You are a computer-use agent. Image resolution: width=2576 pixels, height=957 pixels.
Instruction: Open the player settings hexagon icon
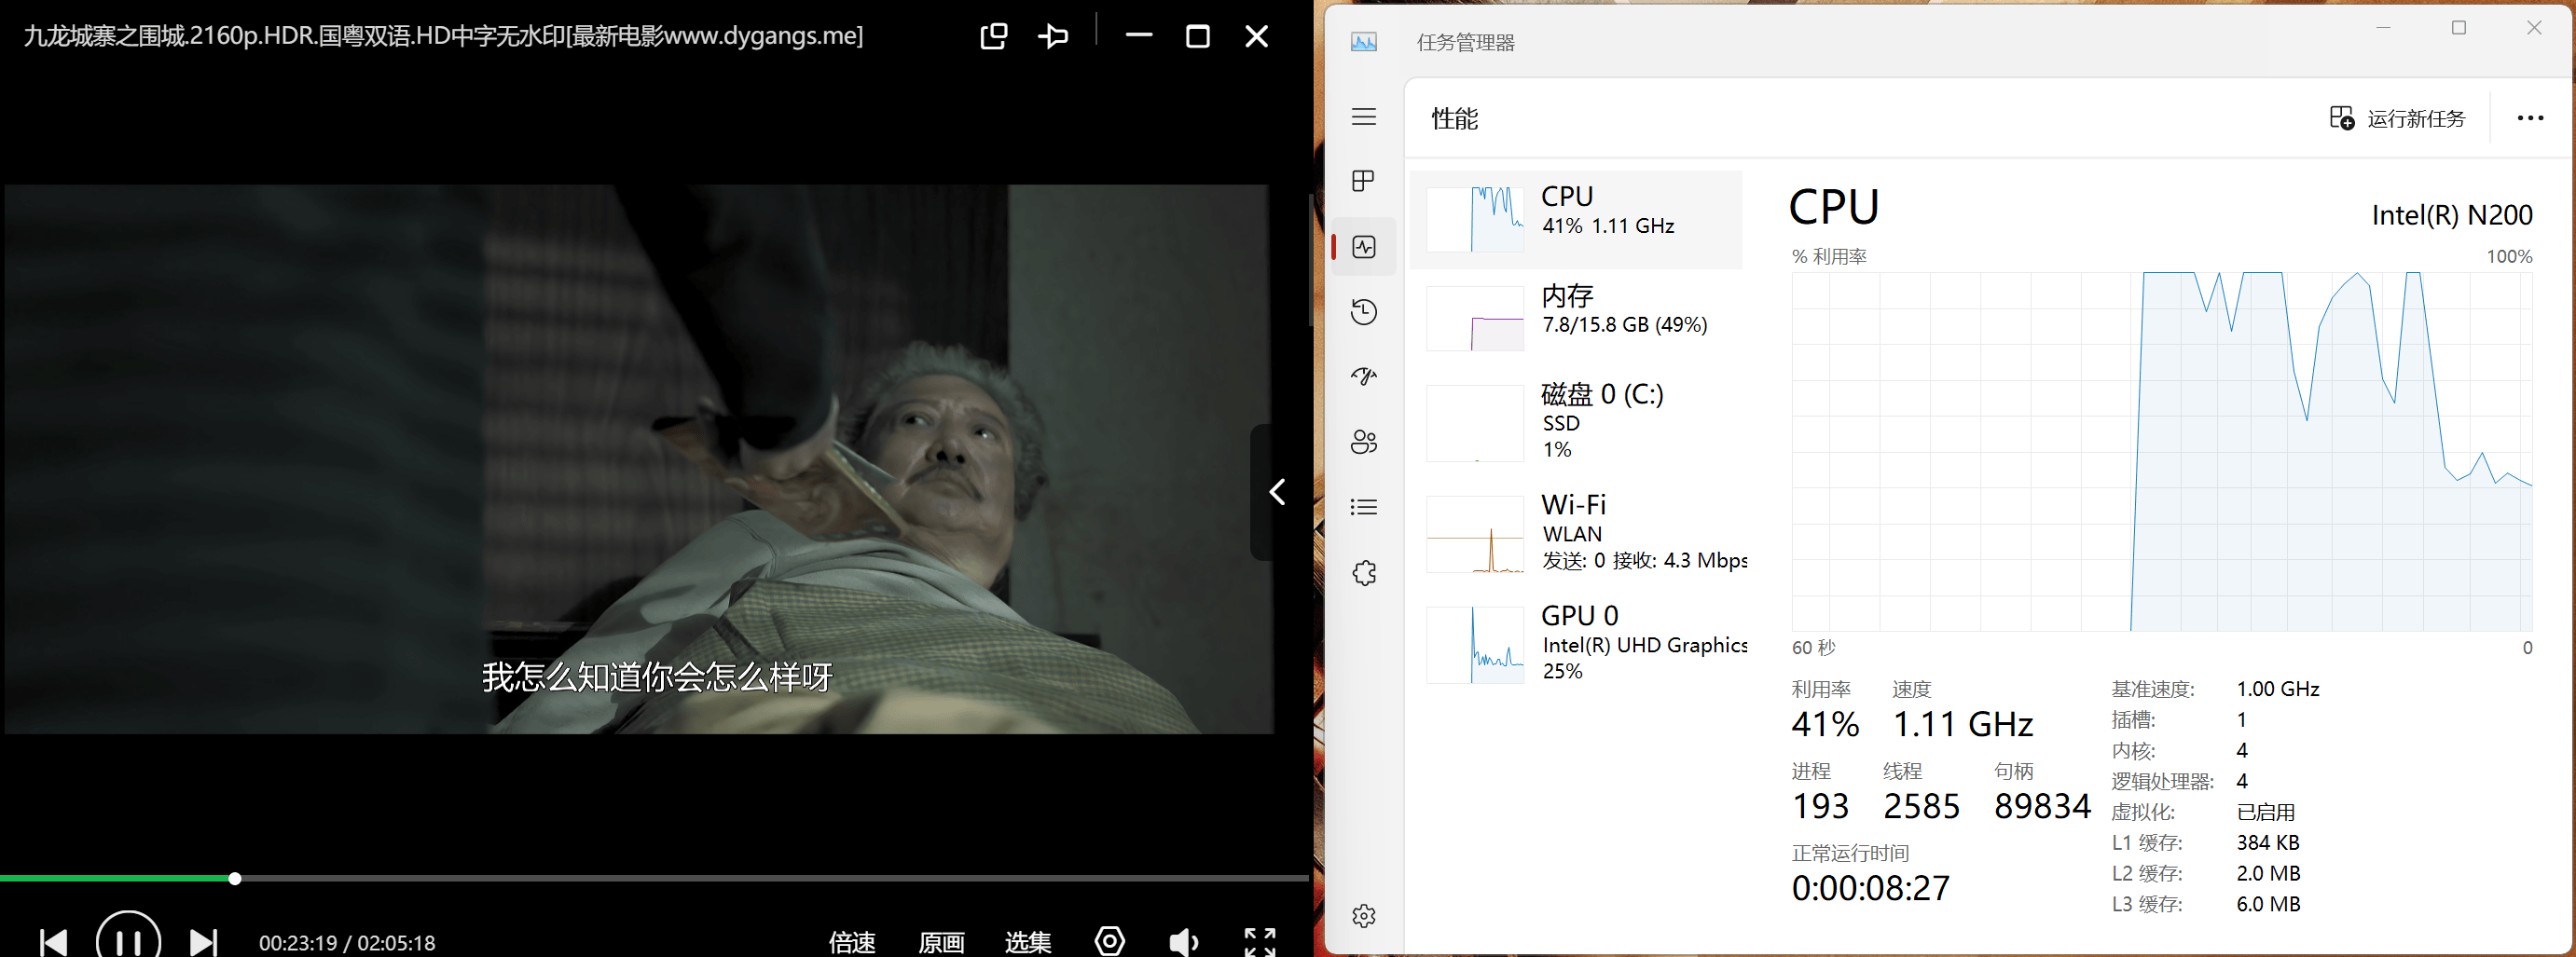(1110, 941)
